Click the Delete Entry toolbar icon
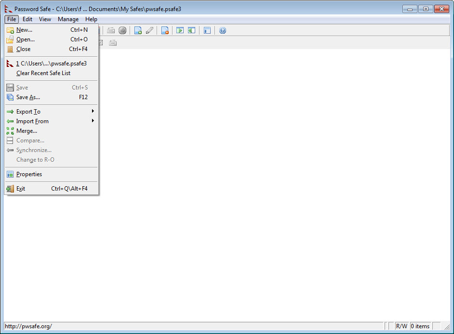The width and height of the screenshot is (454, 334). pyautogui.click(x=165, y=30)
